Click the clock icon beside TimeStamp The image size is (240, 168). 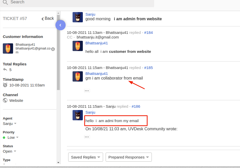[x=5, y=85]
